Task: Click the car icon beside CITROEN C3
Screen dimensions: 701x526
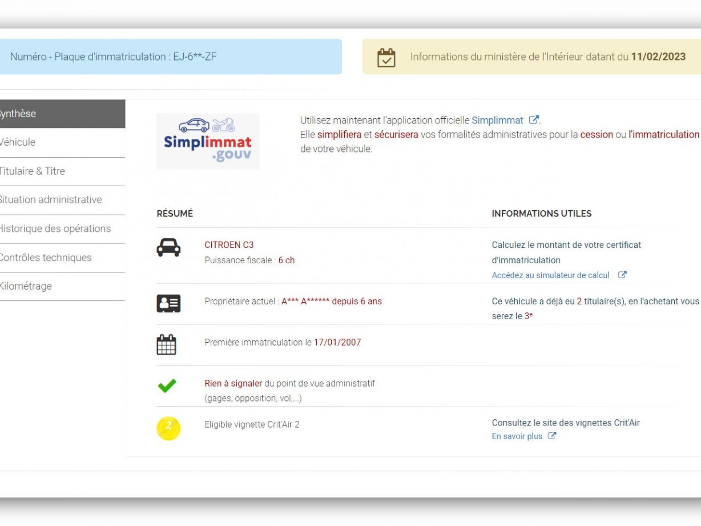Action: pyautogui.click(x=168, y=248)
